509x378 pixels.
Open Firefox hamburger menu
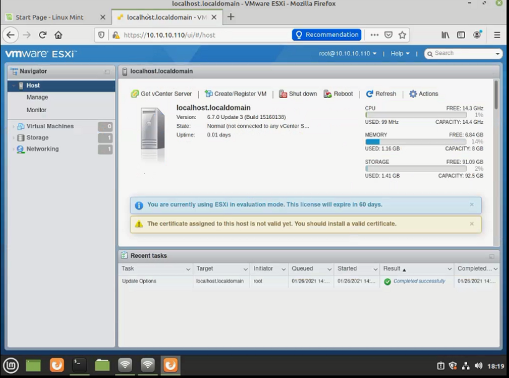(497, 35)
